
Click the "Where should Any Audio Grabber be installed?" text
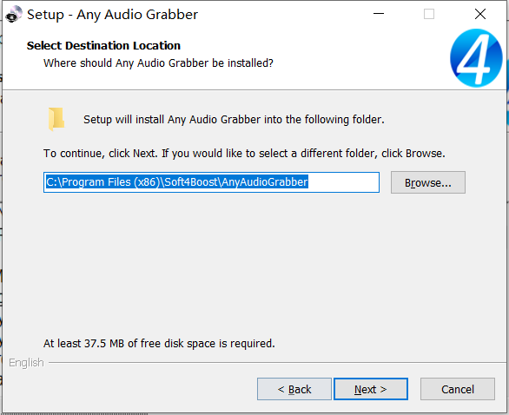pyautogui.click(x=158, y=63)
